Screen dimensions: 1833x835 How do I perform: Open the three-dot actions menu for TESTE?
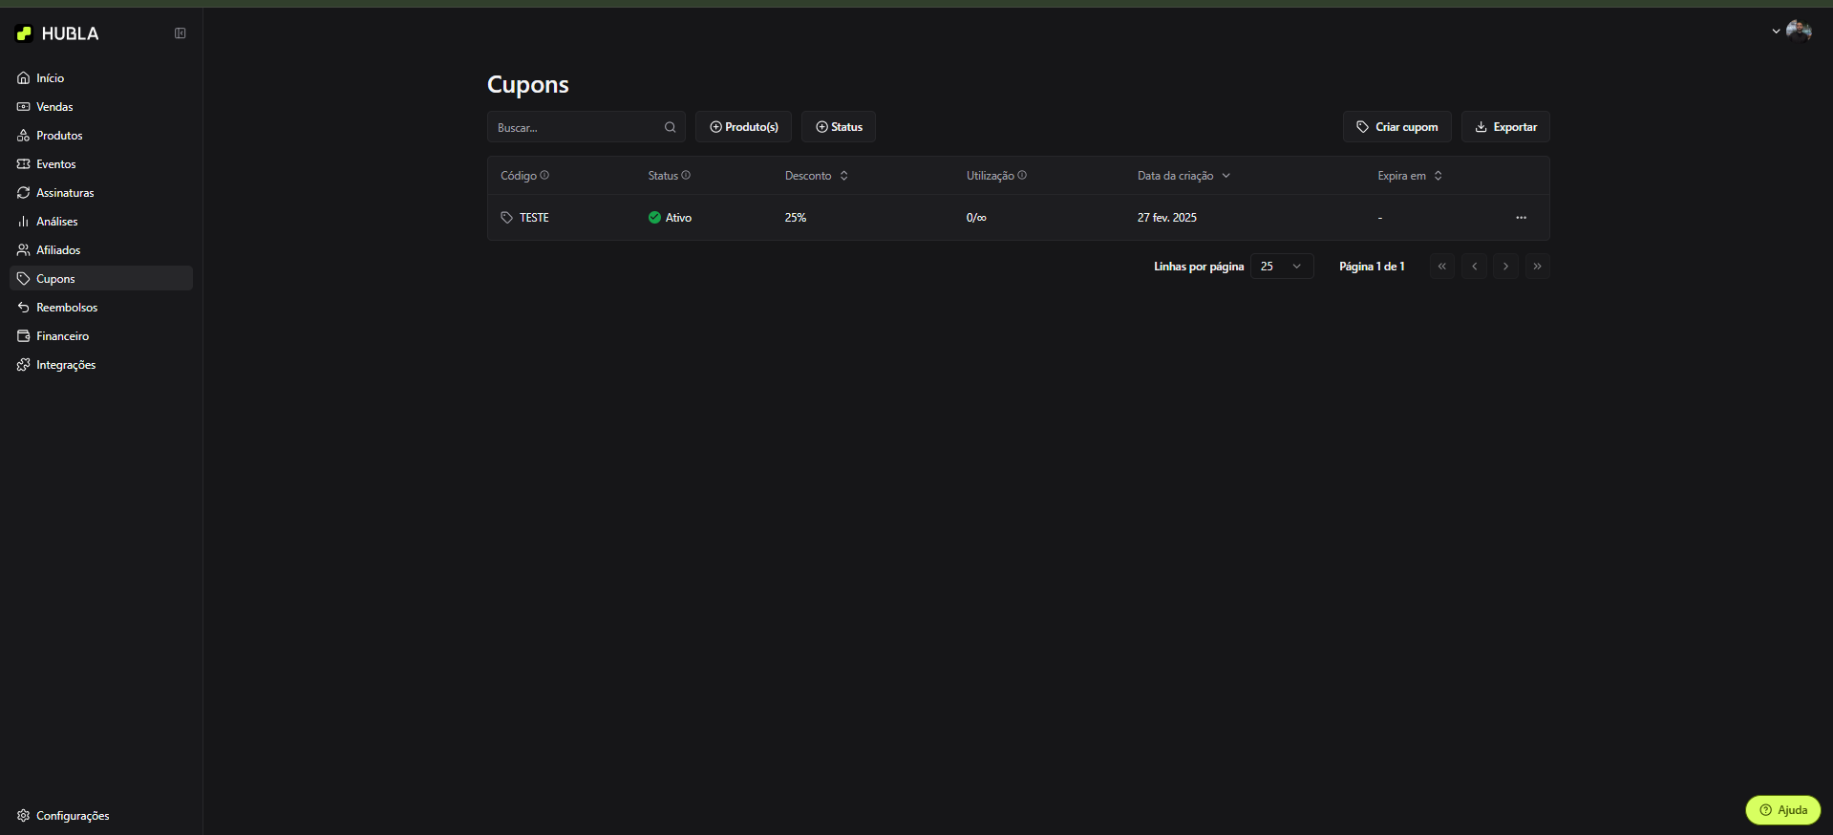click(x=1521, y=218)
